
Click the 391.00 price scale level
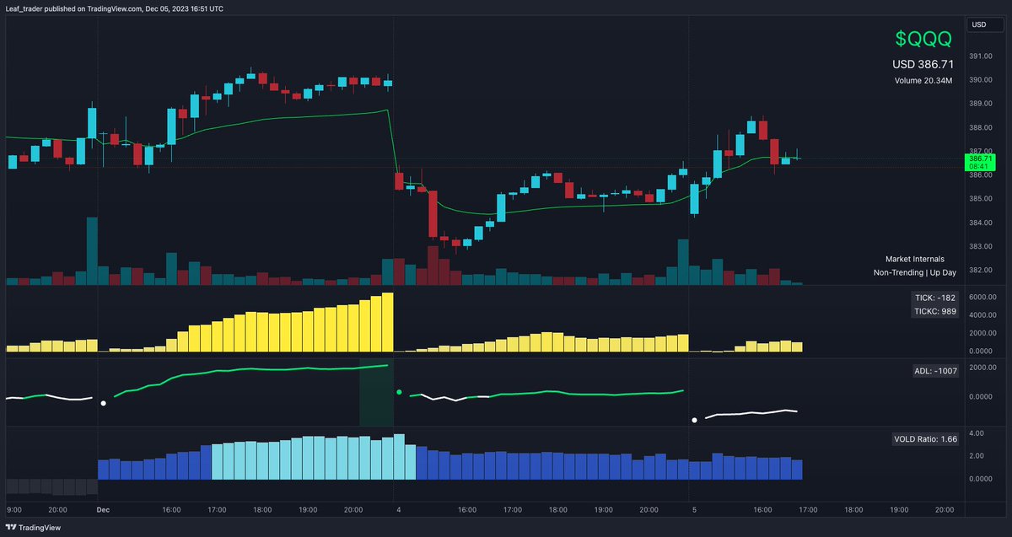[982, 55]
